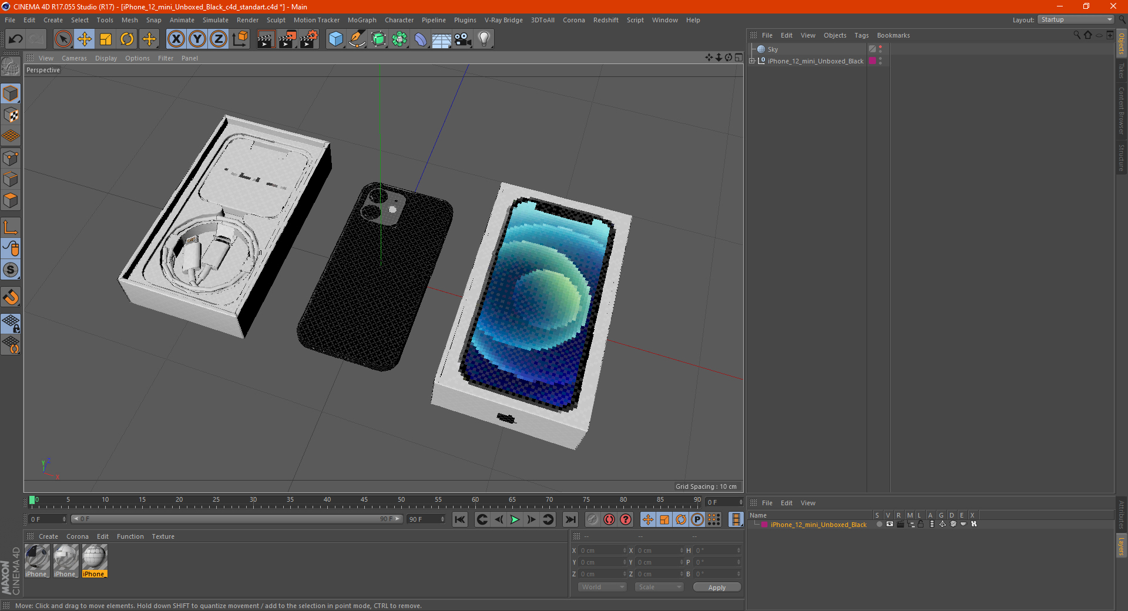Add a Floor environment object
This screenshot has width=1128, height=611.
tap(442, 39)
